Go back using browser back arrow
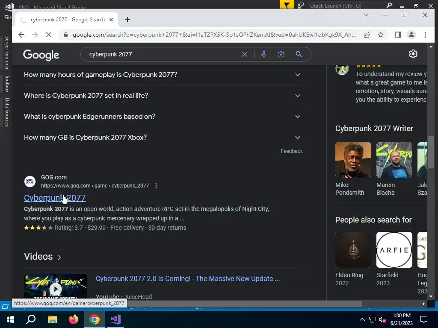The image size is (438, 328). (x=21, y=35)
